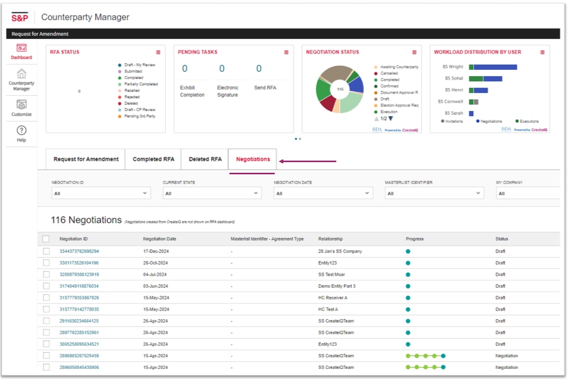This screenshot has width=568, height=379.
Task: Select checkbox for 15-Apr-2024 negotiation 2896865267625459
Action: [46, 356]
